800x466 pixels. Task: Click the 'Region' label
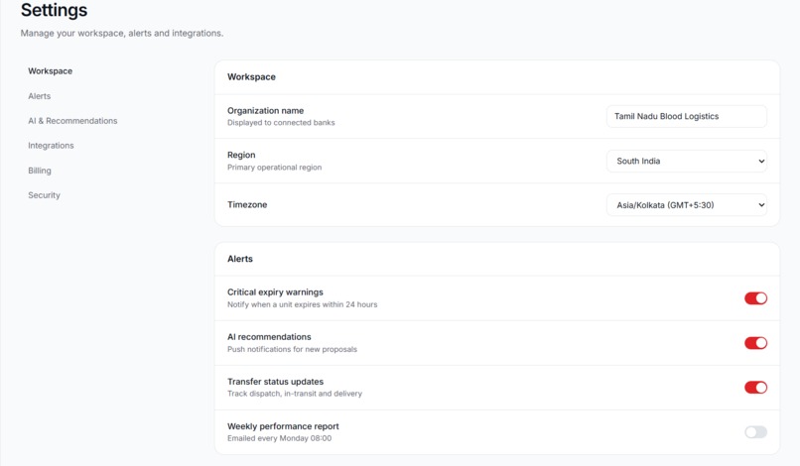241,155
